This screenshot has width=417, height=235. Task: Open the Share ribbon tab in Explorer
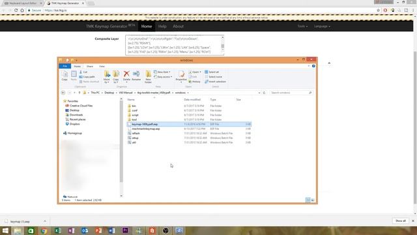click(90, 67)
